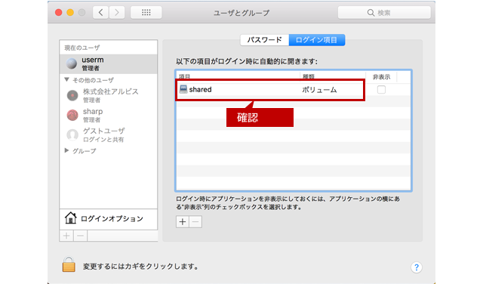The width and height of the screenshot is (483, 284).
Task: Click the 非表示 column header
Action: click(x=381, y=76)
